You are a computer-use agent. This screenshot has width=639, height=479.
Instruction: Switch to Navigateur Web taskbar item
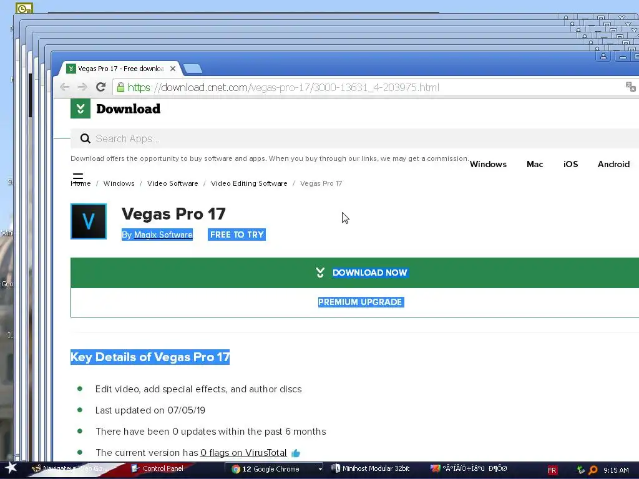(69, 469)
